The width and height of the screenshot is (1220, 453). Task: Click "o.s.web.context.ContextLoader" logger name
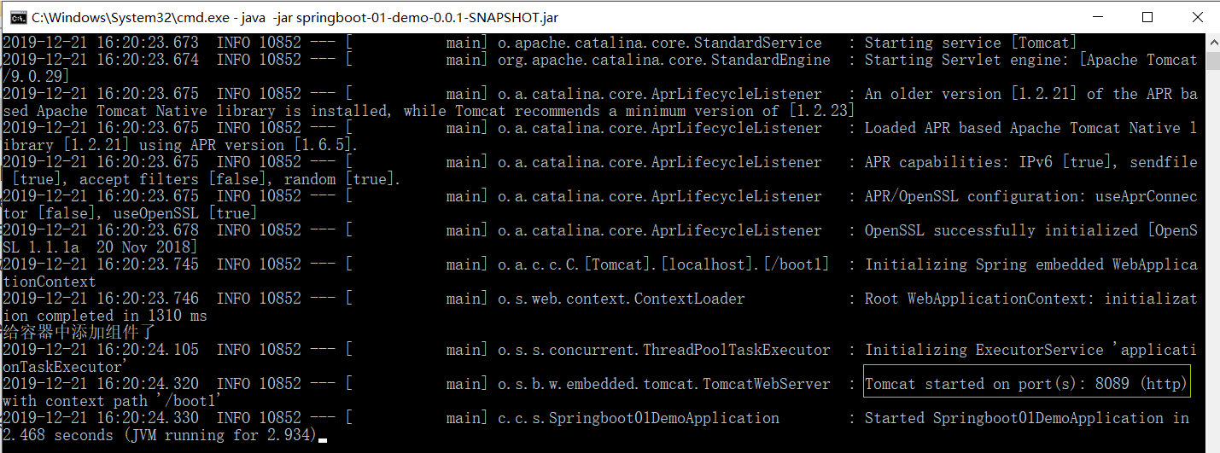coord(621,299)
